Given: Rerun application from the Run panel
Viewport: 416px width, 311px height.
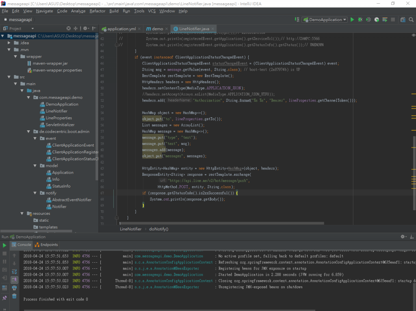Looking at the screenshot, I should 4,245.
